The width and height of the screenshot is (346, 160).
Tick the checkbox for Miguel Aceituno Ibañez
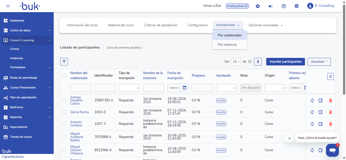point(64,137)
